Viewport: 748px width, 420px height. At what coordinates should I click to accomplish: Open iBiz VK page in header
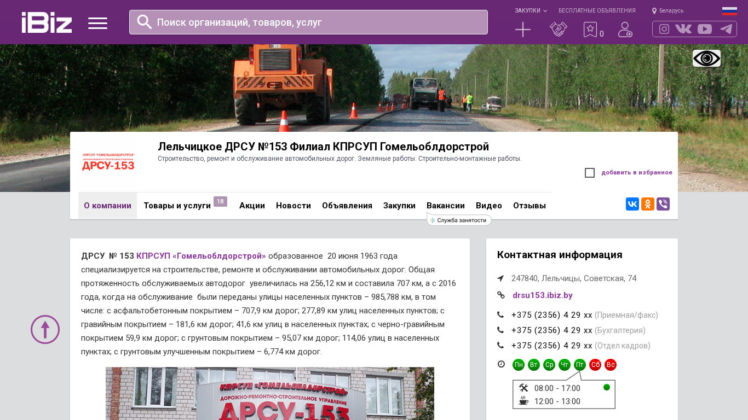point(683,29)
